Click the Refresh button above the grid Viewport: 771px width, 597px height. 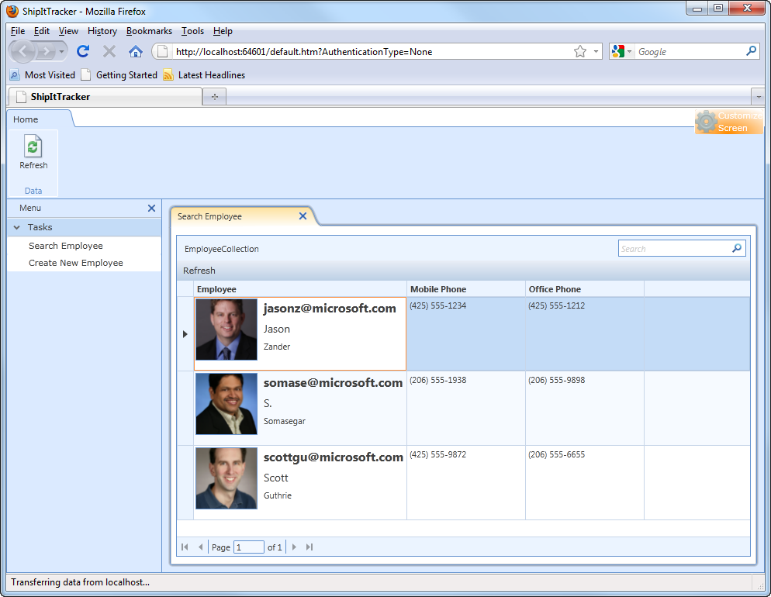click(x=199, y=271)
